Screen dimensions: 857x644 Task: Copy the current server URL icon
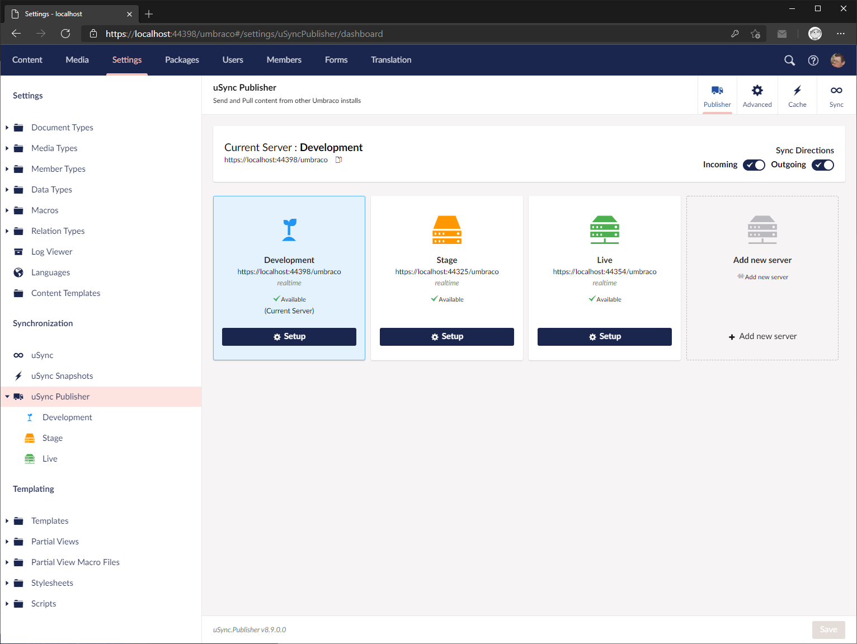tap(338, 160)
